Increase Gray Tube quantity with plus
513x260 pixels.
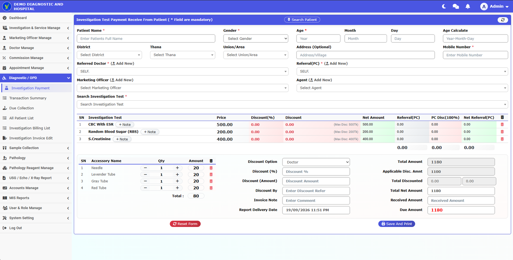pos(177,181)
